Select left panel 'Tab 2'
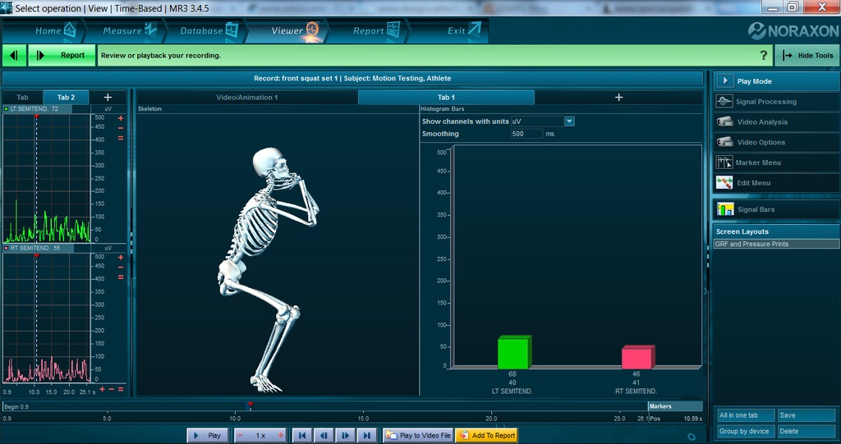This screenshot has height=444, width=841. tap(66, 97)
